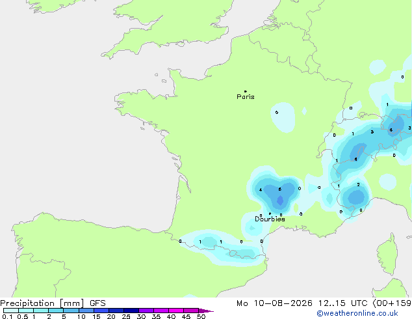
Task: Select the 2–5 mm legend swatch
Action: pyautogui.click(x=56, y=311)
